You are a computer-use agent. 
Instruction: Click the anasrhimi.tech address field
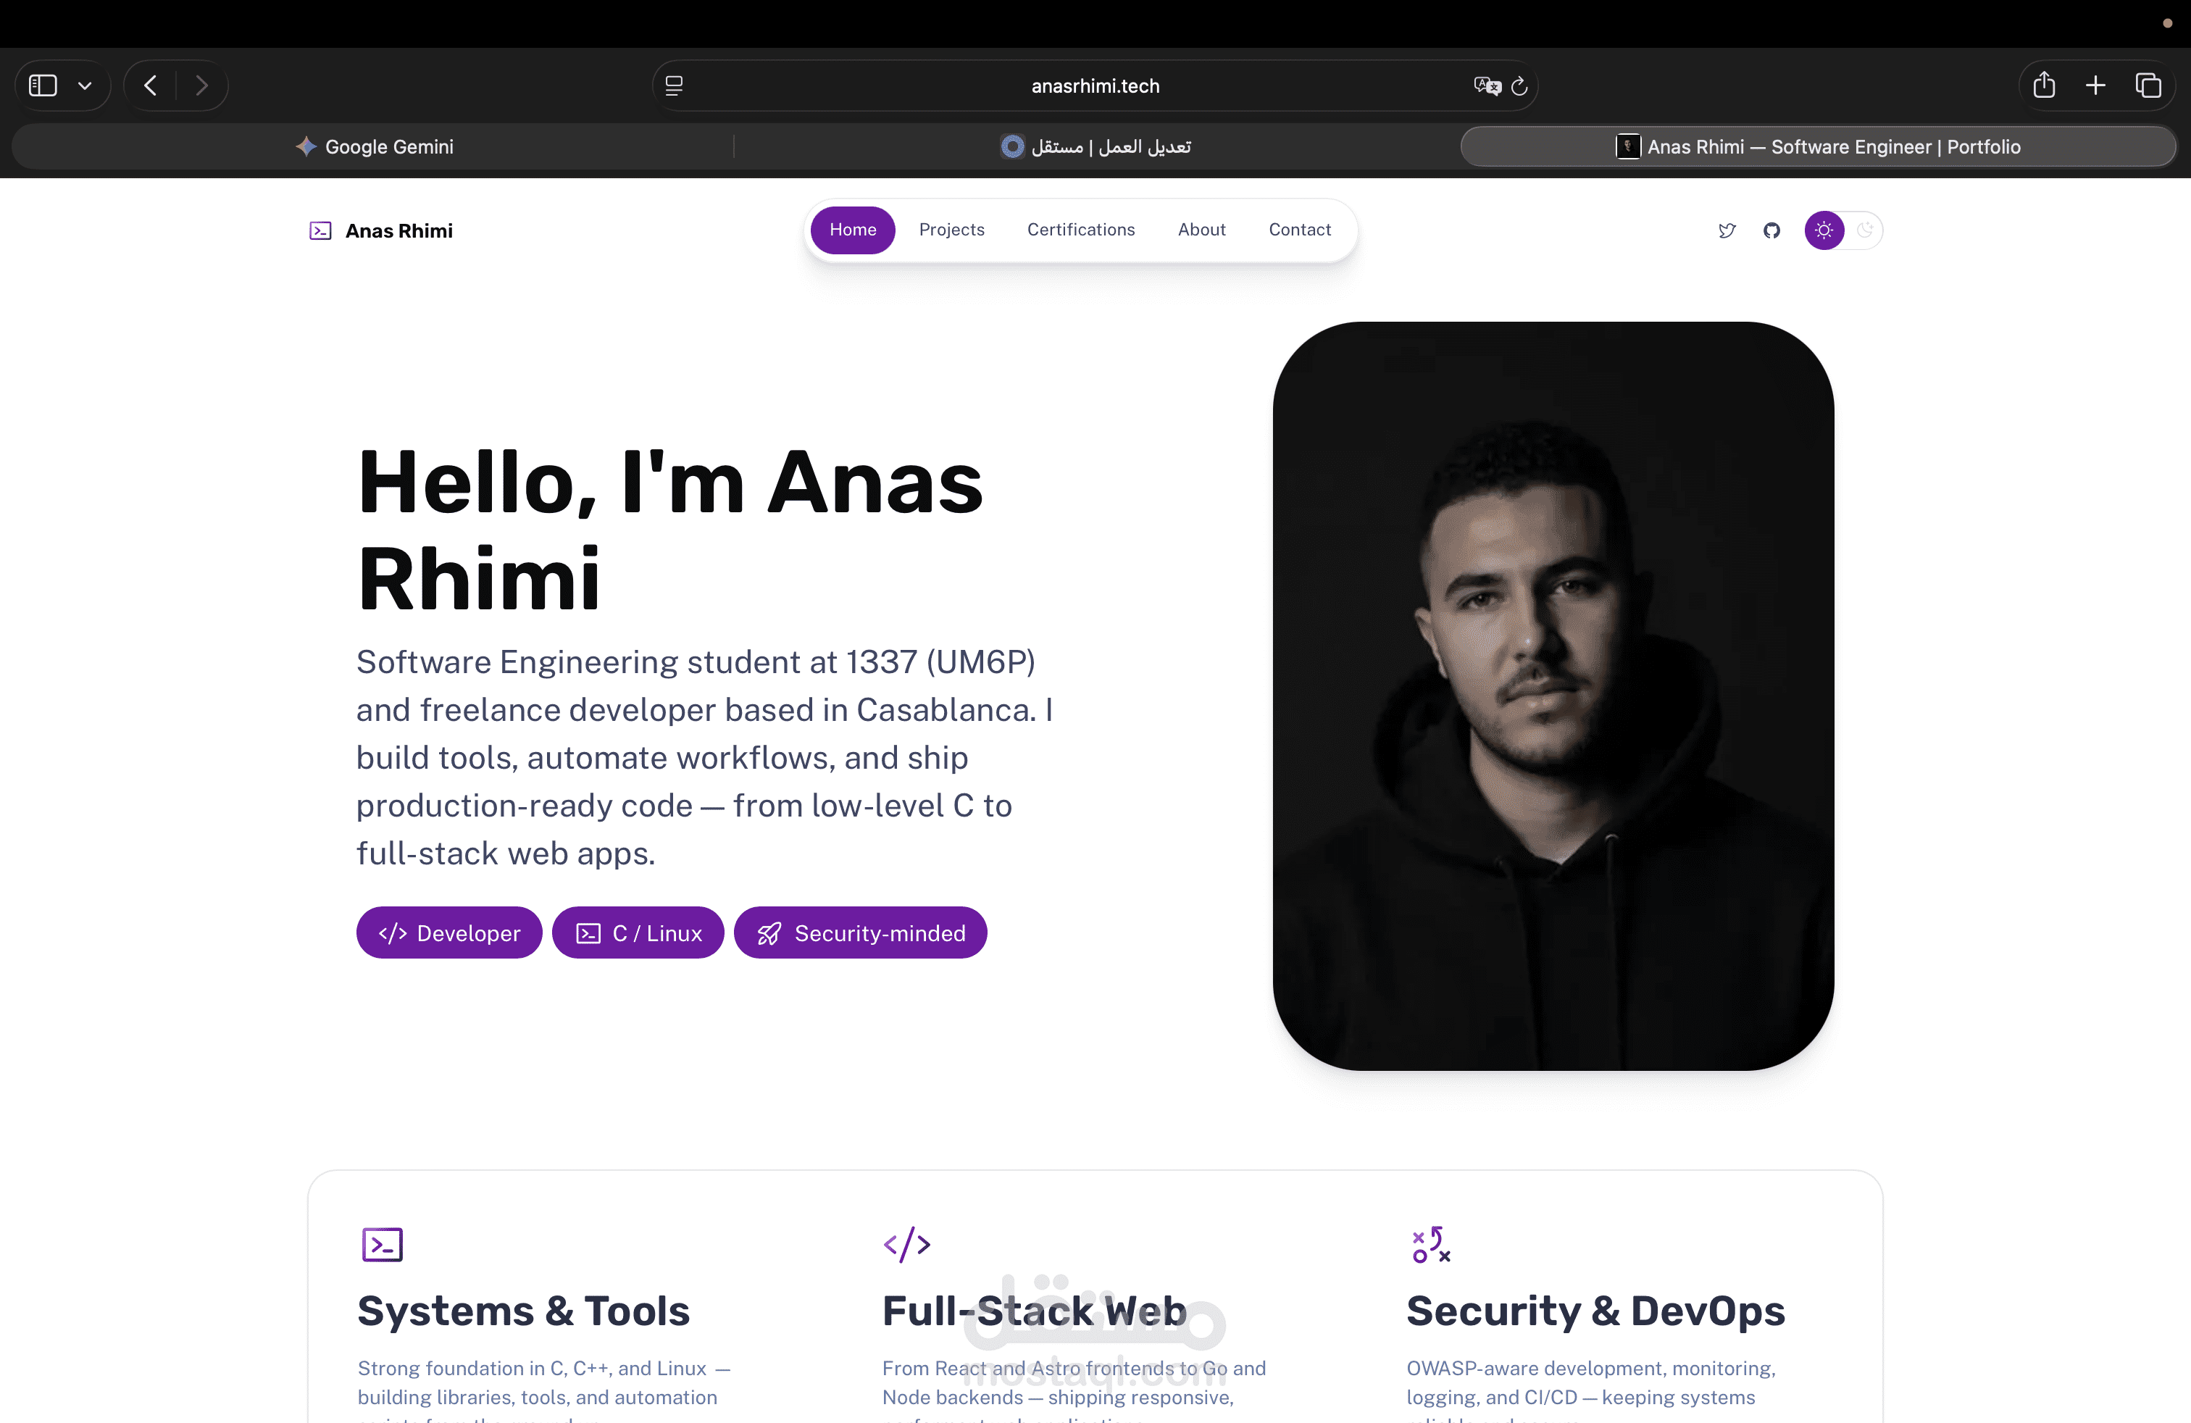click(1095, 85)
